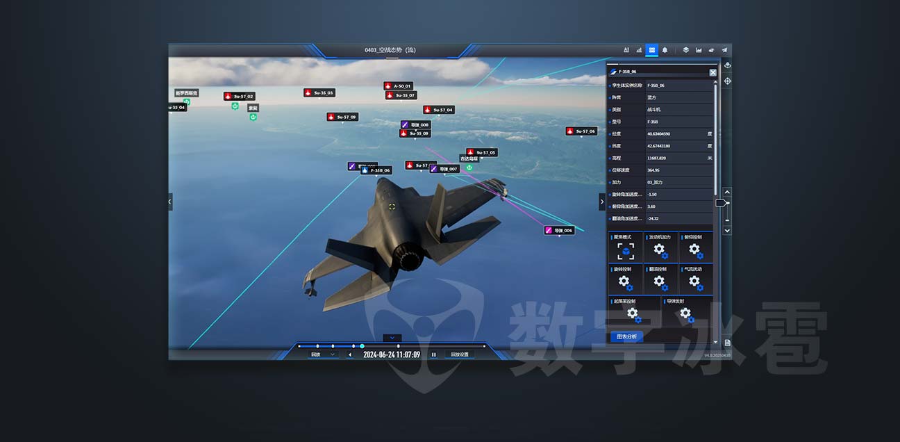Click the paper plane icon
Screen dimensions: 900x442
coord(724,50)
